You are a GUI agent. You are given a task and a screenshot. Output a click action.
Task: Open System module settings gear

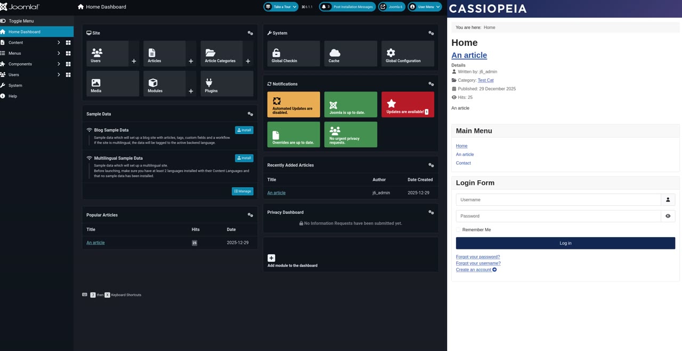coord(431,33)
